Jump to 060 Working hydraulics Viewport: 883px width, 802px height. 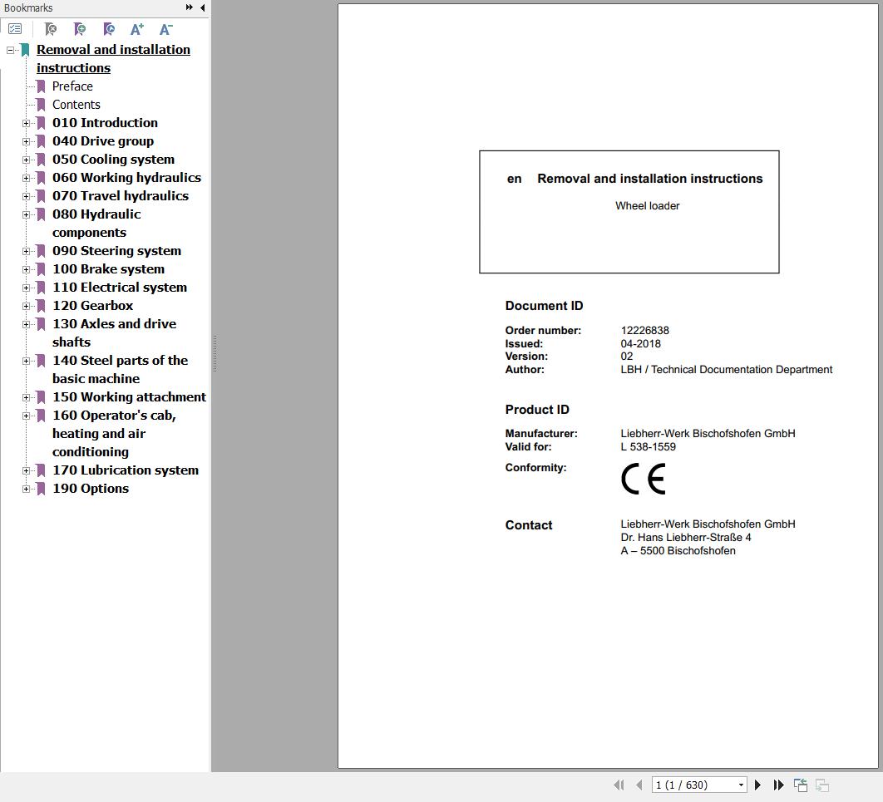click(126, 178)
